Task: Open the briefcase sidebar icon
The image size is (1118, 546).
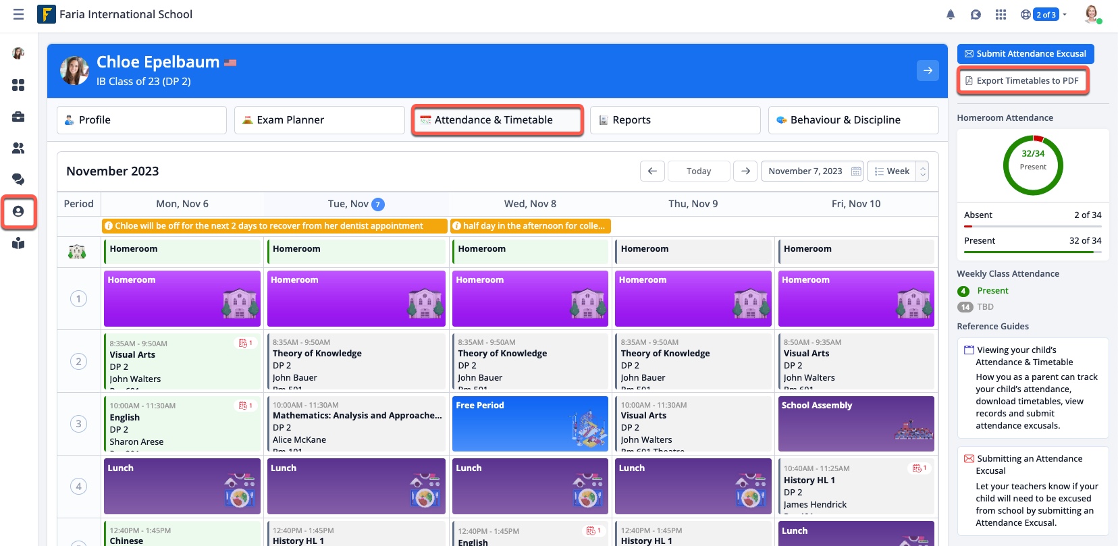Action: point(18,117)
